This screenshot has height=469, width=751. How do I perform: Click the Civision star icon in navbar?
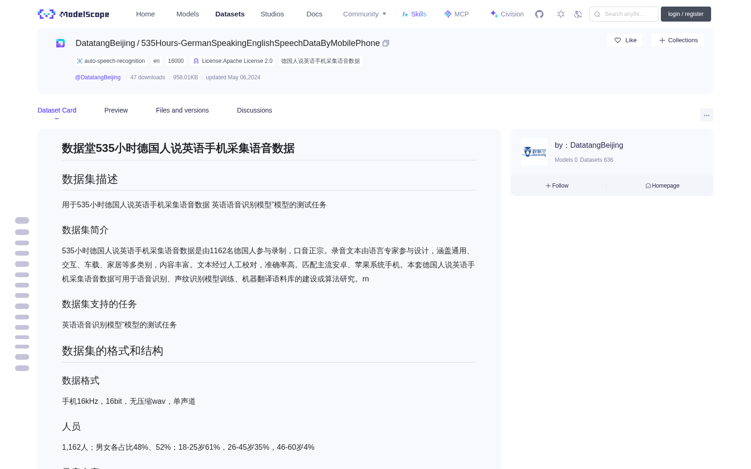click(494, 14)
